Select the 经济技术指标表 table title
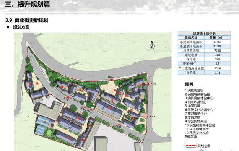This screenshot has width=239, height=151. pyautogui.click(x=204, y=33)
